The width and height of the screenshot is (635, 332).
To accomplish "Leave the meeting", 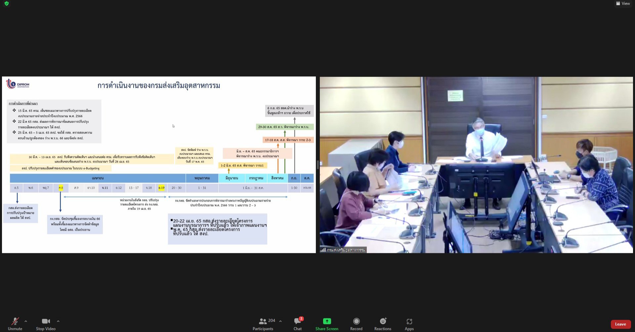I will point(620,324).
